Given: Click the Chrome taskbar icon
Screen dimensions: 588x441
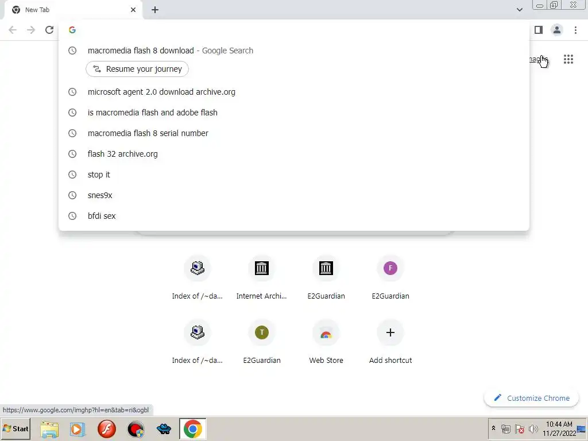Looking at the screenshot, I should coord(193,429).
